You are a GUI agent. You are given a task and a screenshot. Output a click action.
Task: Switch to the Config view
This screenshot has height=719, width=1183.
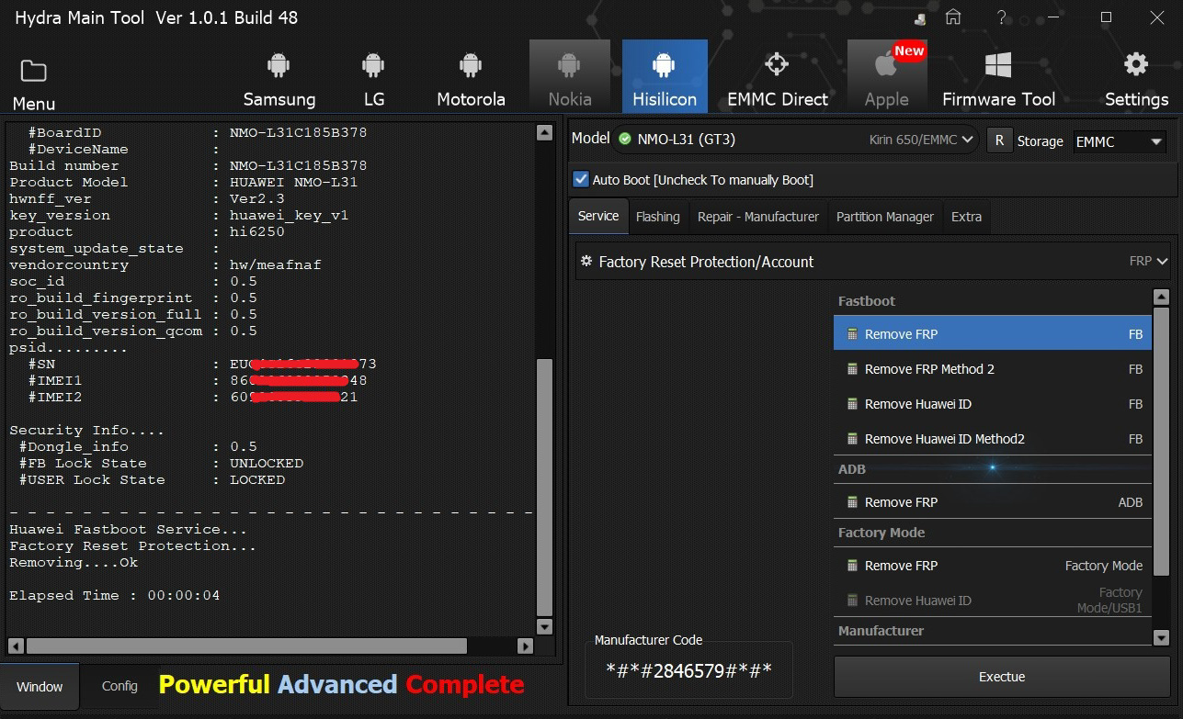119,686
